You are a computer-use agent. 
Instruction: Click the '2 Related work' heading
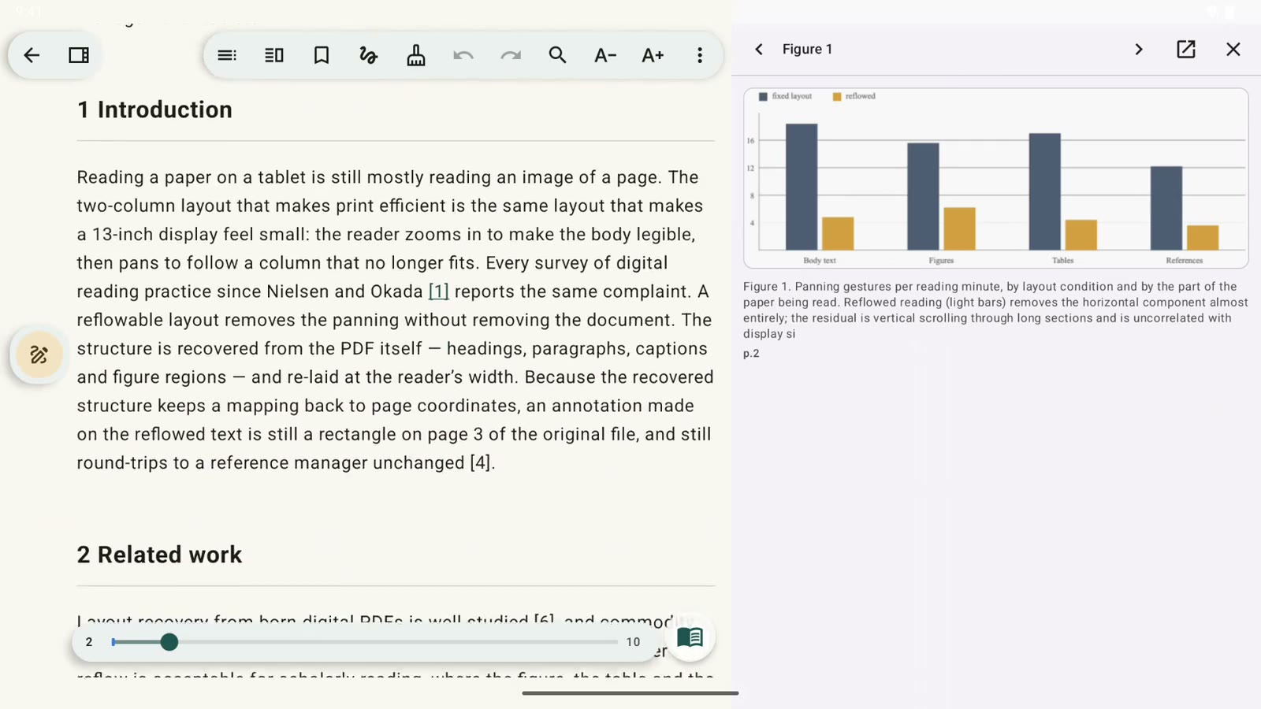[x=159, y=555]
